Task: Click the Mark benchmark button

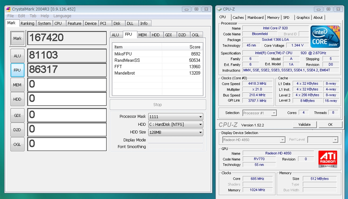Action: coord(17,38)
